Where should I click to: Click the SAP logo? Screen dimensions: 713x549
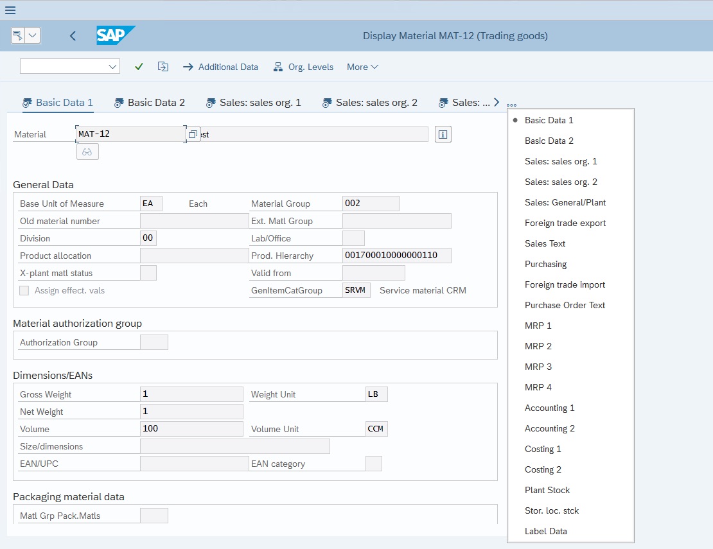pyautogui.click(x=116, y=35)
